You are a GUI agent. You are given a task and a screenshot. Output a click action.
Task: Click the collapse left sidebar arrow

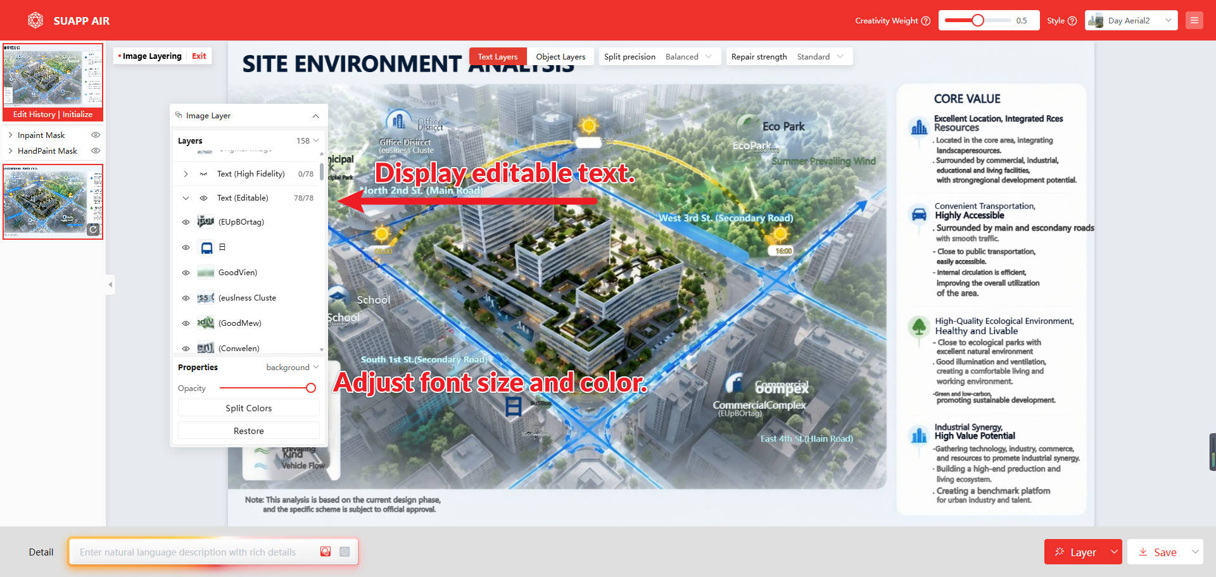pos(110,285)
